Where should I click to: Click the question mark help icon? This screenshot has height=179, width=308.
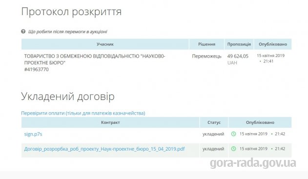click(x=23, y=31)
